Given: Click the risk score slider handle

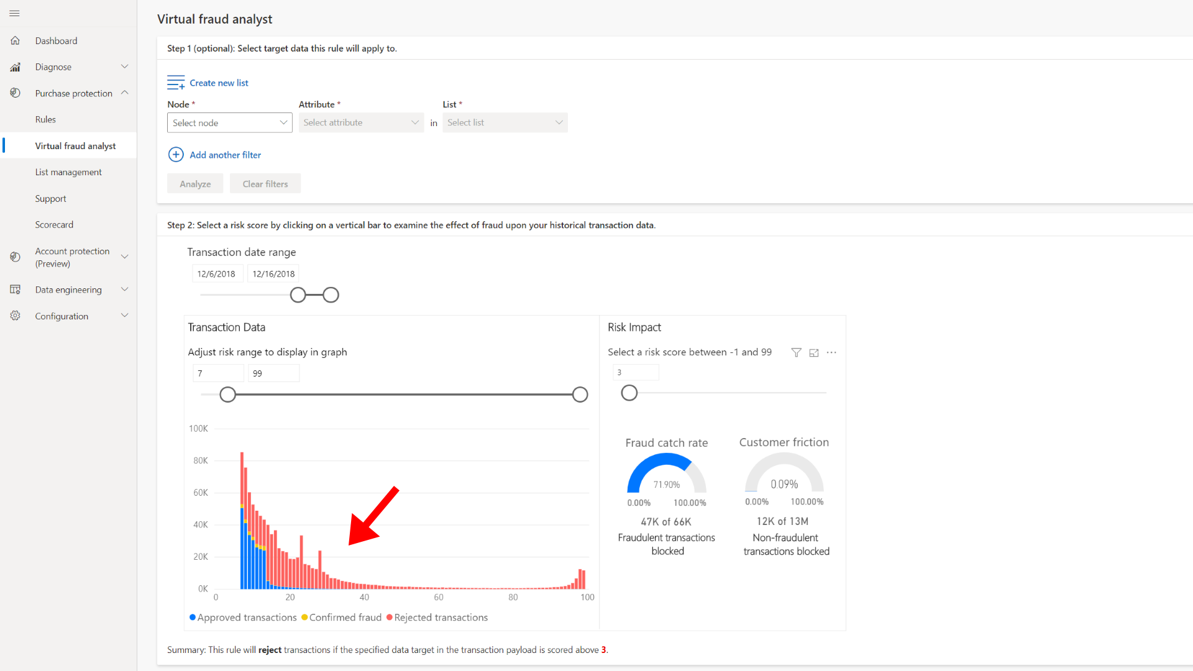Looking at the screenshot, I should click(629, 393).
